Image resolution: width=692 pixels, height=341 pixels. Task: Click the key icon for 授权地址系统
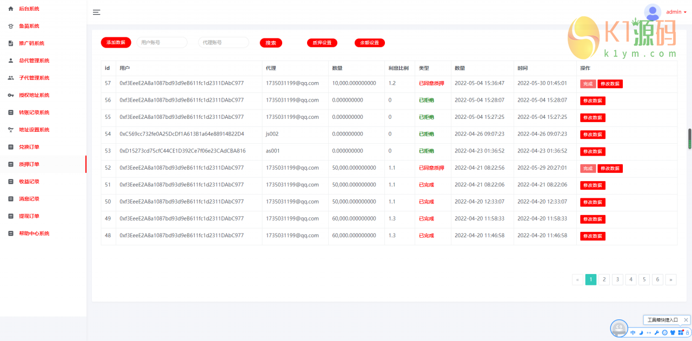point(11,95)
